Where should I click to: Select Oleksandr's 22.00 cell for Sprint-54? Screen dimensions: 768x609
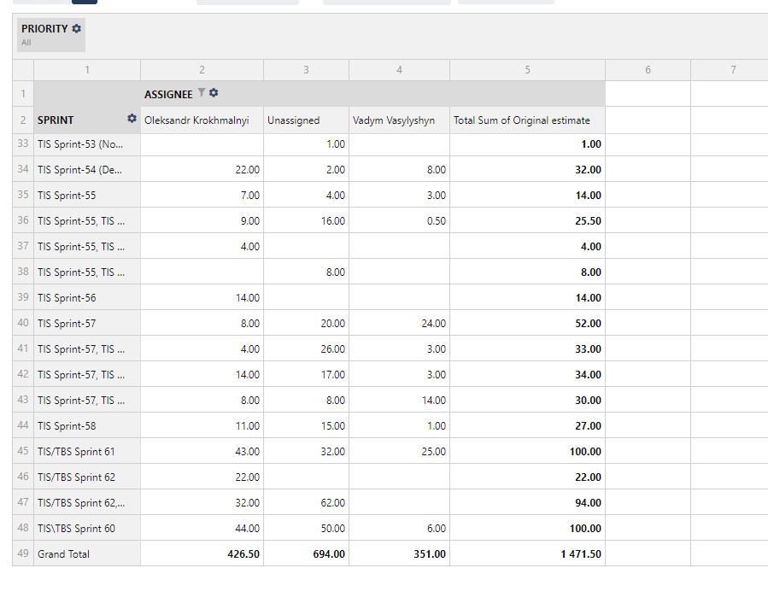202,169
